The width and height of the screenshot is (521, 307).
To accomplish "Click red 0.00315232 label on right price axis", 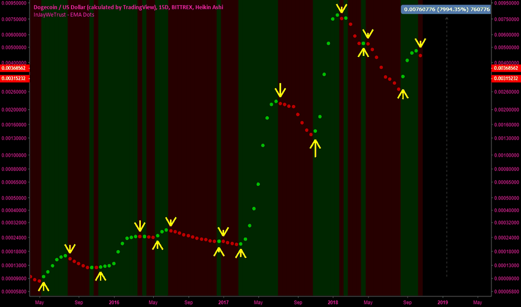I will click(506, 78).
